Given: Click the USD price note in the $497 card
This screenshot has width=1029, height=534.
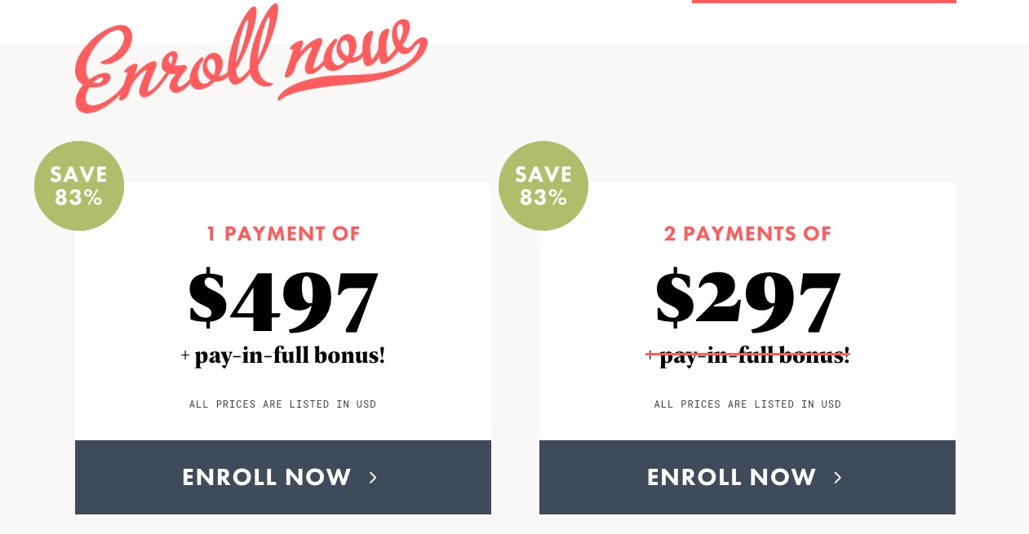Looking at the screenshot, I should [283, 404].
